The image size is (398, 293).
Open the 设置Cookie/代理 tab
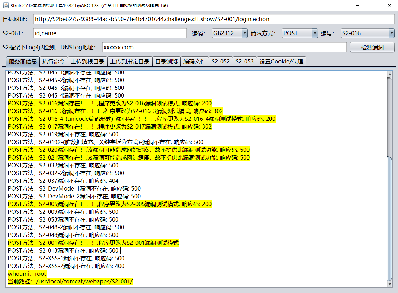[282, 61]
